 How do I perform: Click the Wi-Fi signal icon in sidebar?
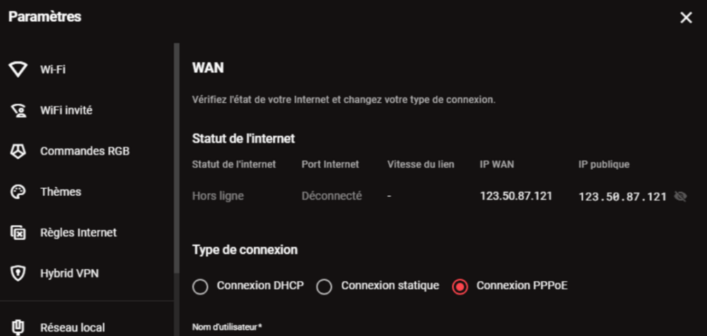18,69
